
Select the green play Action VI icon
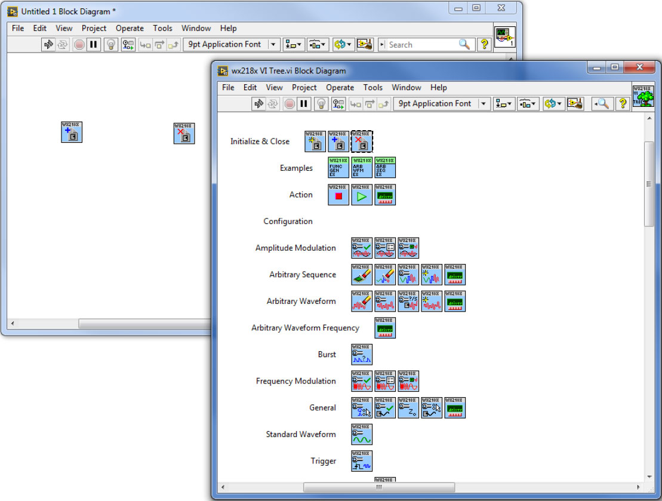pyautogui.click(x=362, y=195)
